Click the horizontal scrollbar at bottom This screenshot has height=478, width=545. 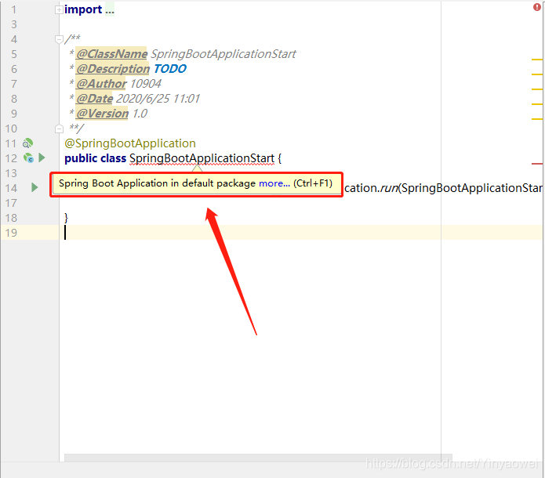(x=258, y=458)
